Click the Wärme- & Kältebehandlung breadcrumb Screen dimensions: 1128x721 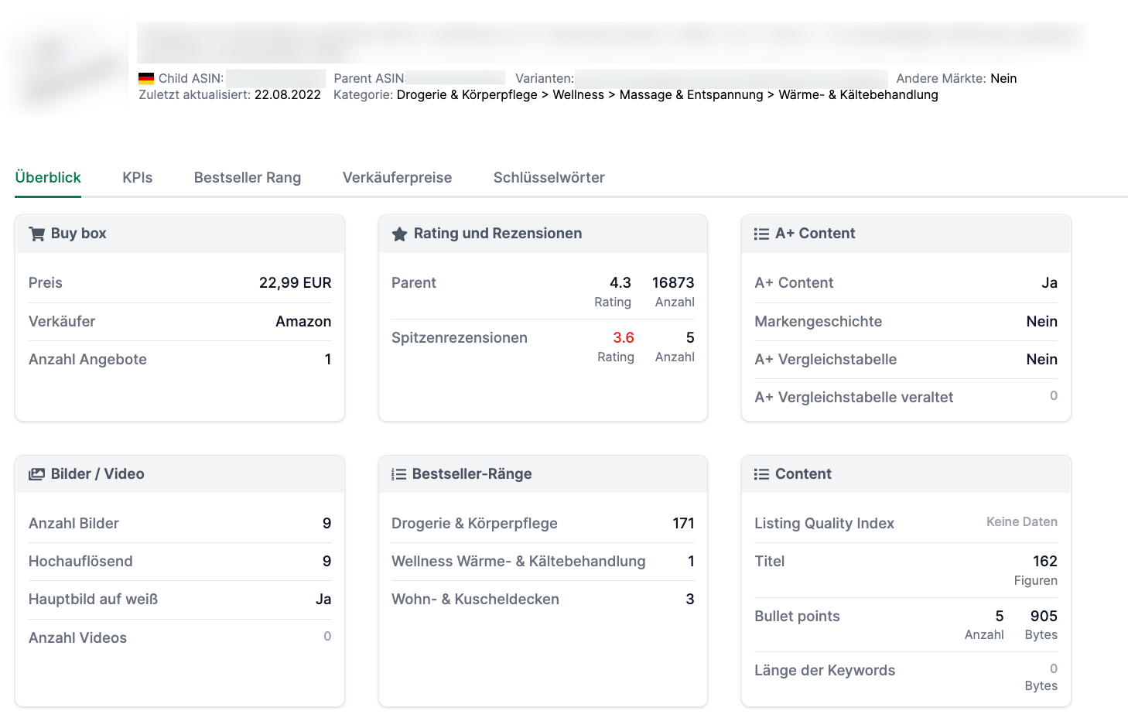click(859, 94)
